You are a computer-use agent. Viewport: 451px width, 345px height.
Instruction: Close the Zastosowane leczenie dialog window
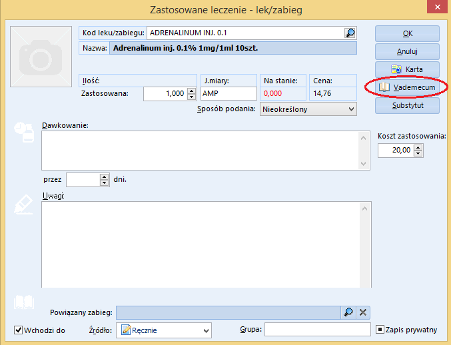click(x=438, y=7)
